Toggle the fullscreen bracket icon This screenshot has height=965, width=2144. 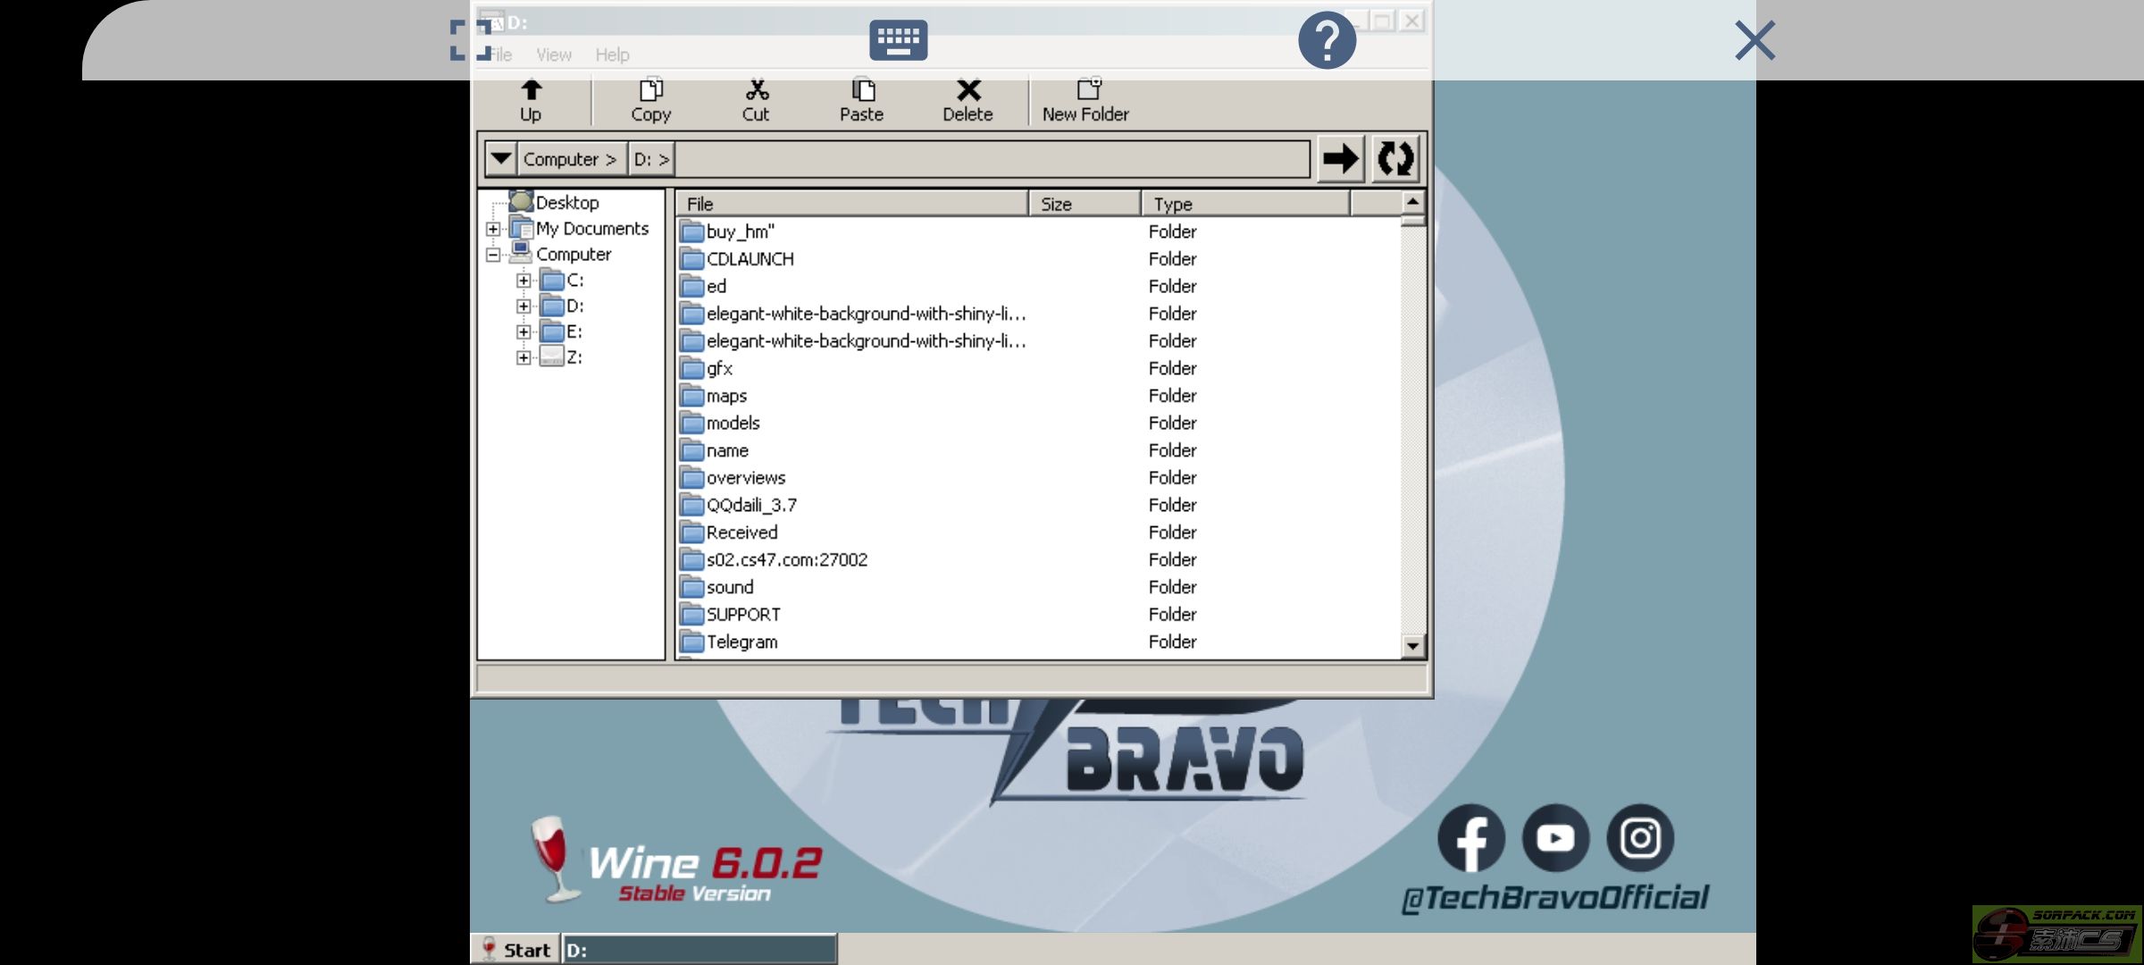[x=470, y=41]
